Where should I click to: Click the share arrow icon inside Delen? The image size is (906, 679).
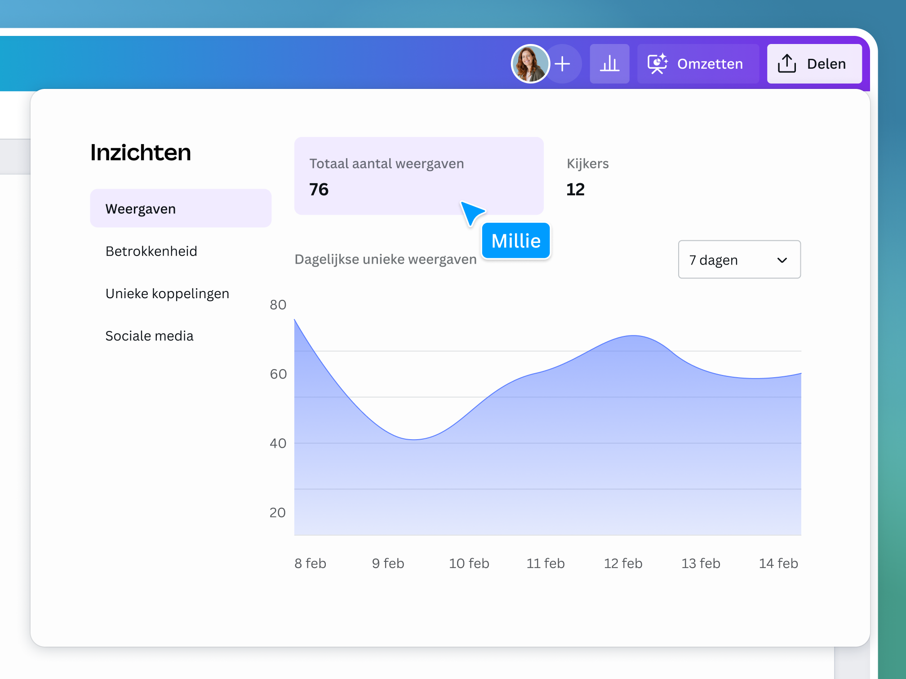click(786, 63)
